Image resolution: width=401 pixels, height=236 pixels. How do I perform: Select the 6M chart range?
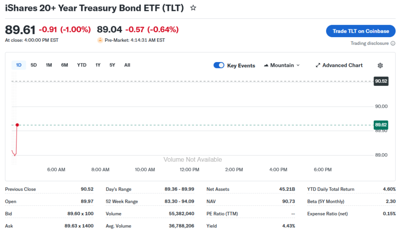pos(65,65)
